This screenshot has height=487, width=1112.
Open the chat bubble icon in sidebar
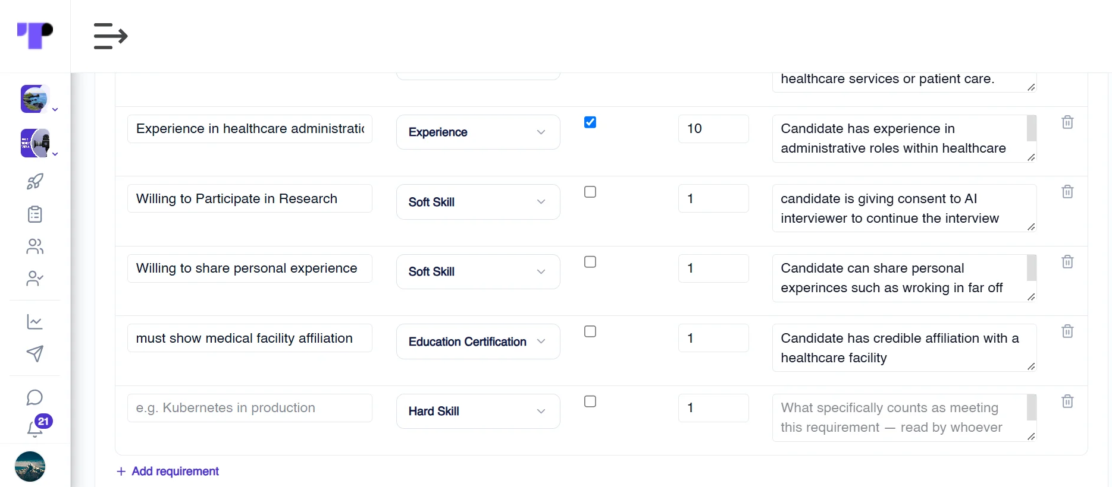[x=35, y=397]
